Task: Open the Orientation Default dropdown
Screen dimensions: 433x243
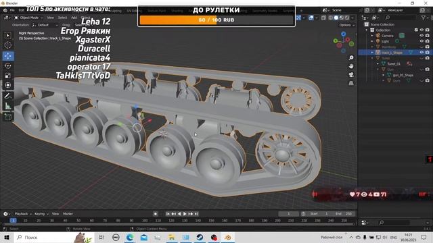Action: tap(45, 25)
